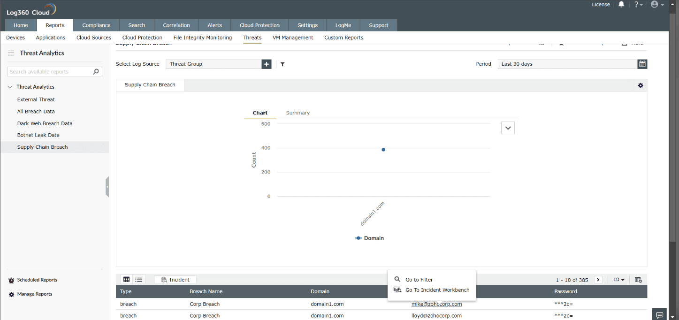
Task: Open the Support tab
Action: tap(379, 25)
